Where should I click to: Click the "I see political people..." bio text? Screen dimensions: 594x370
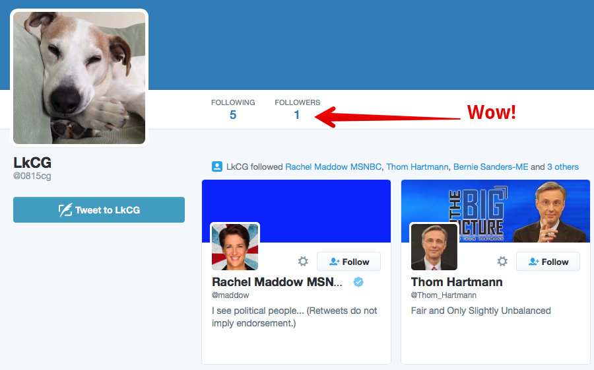(294, 316)
